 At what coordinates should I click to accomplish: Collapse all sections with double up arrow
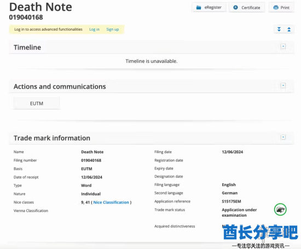[x=289, y=30]
